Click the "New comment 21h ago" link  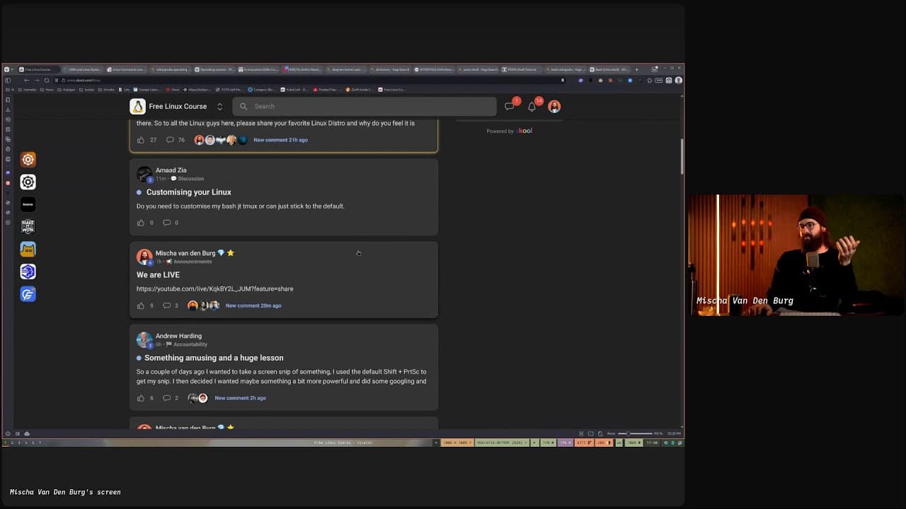pos(280,139)
